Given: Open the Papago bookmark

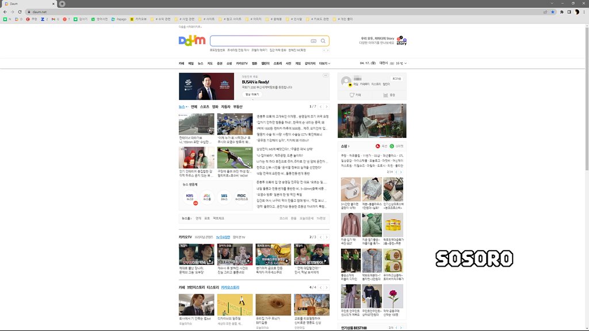Looking at the screenshot, I should [x=118, y=19].
